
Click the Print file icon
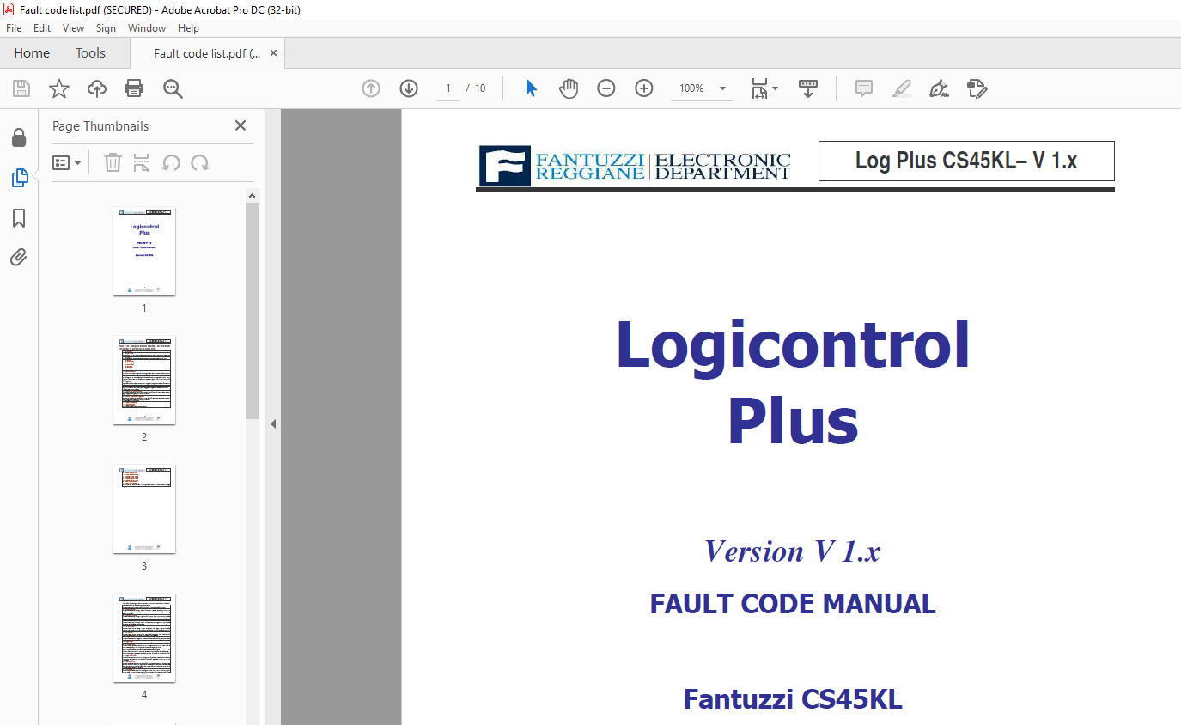134,88
